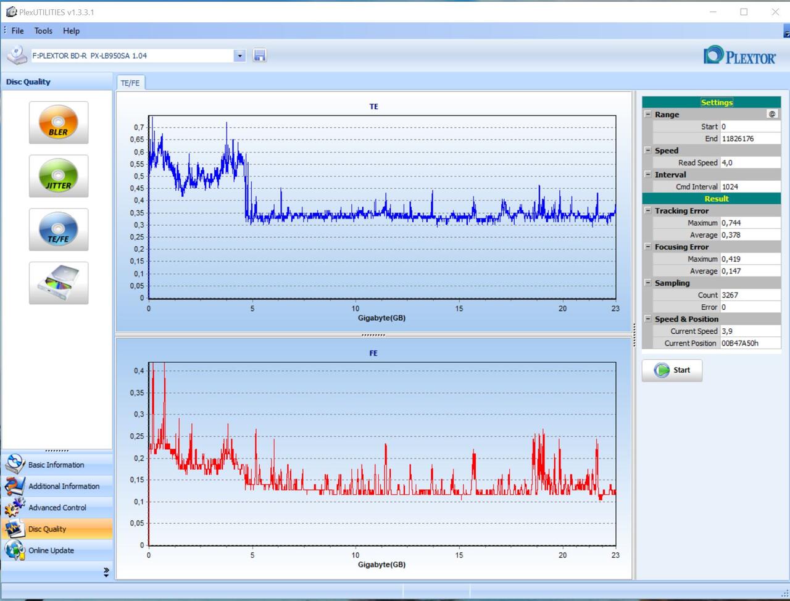Open Advanced Control section
This screenshot has height=601, width=790.
pos(57,508)
